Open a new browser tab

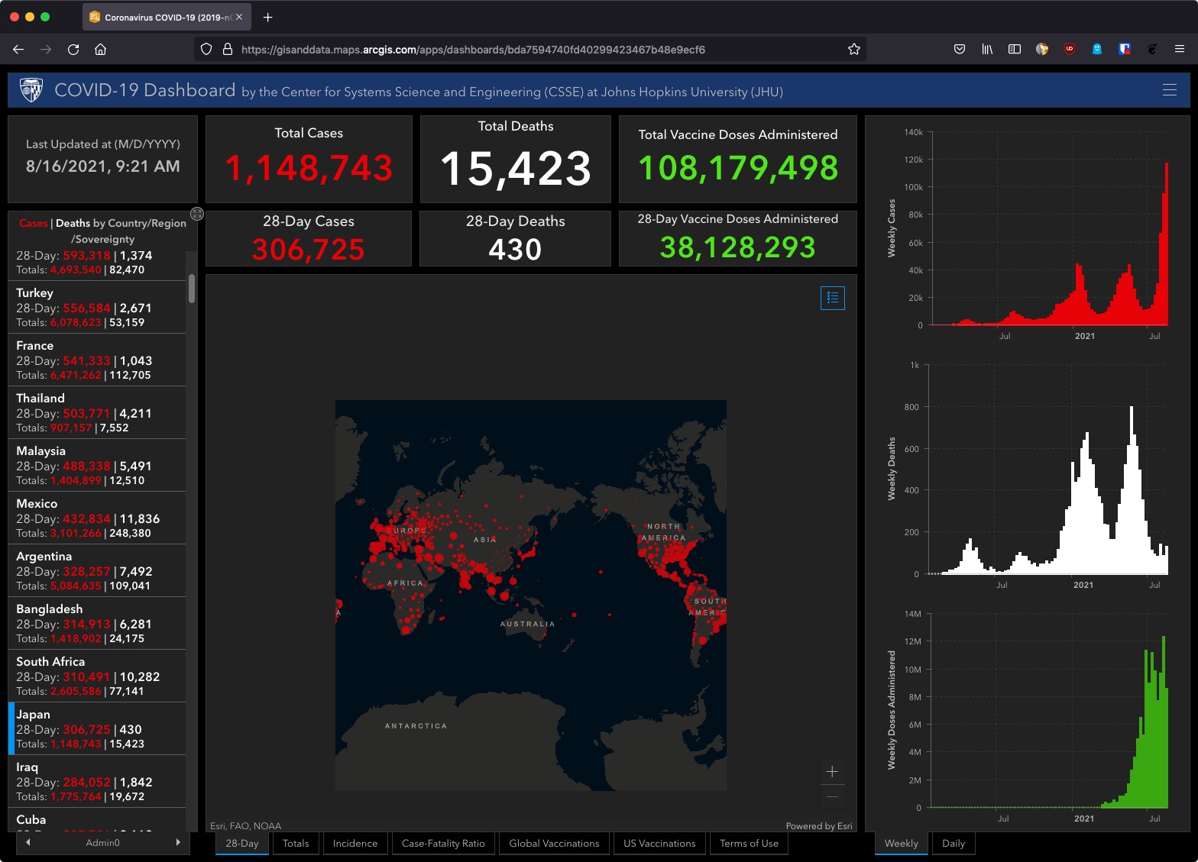[267, 17]
